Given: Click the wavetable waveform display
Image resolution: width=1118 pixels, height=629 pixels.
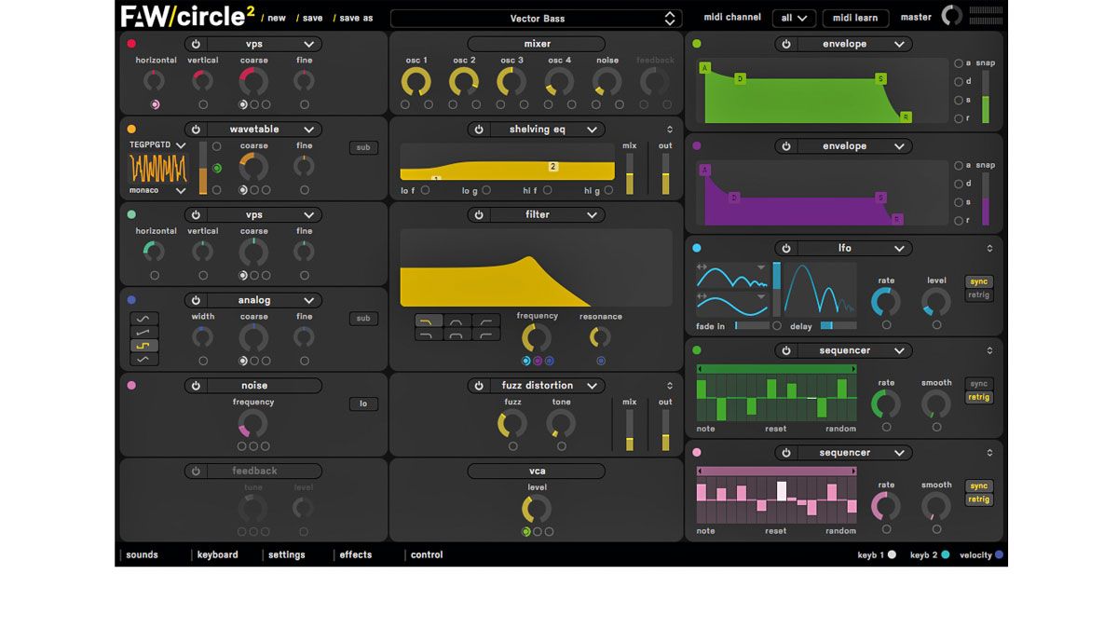Looking at the screenshot, I should click(x=157, y=168).
